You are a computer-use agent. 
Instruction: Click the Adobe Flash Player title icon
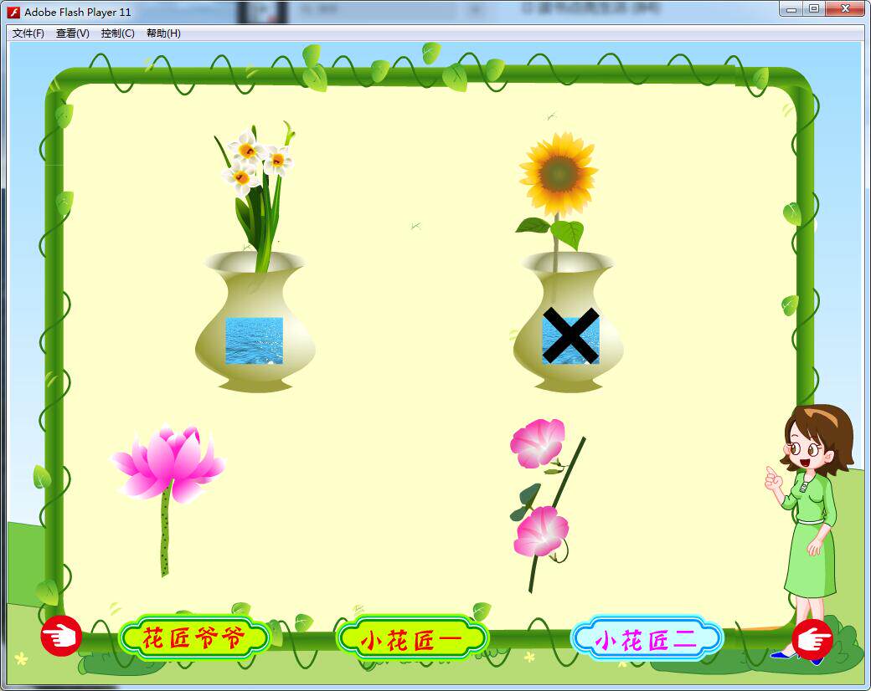click(x=13, y=12)
